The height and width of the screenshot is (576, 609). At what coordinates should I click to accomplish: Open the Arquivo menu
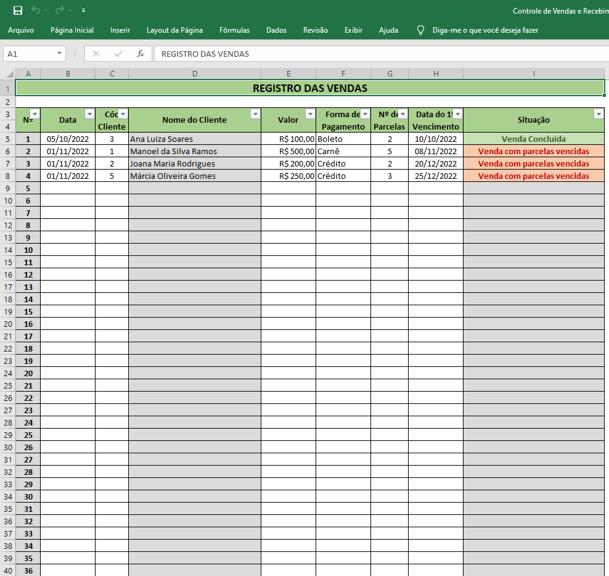(x=21, y=30)
